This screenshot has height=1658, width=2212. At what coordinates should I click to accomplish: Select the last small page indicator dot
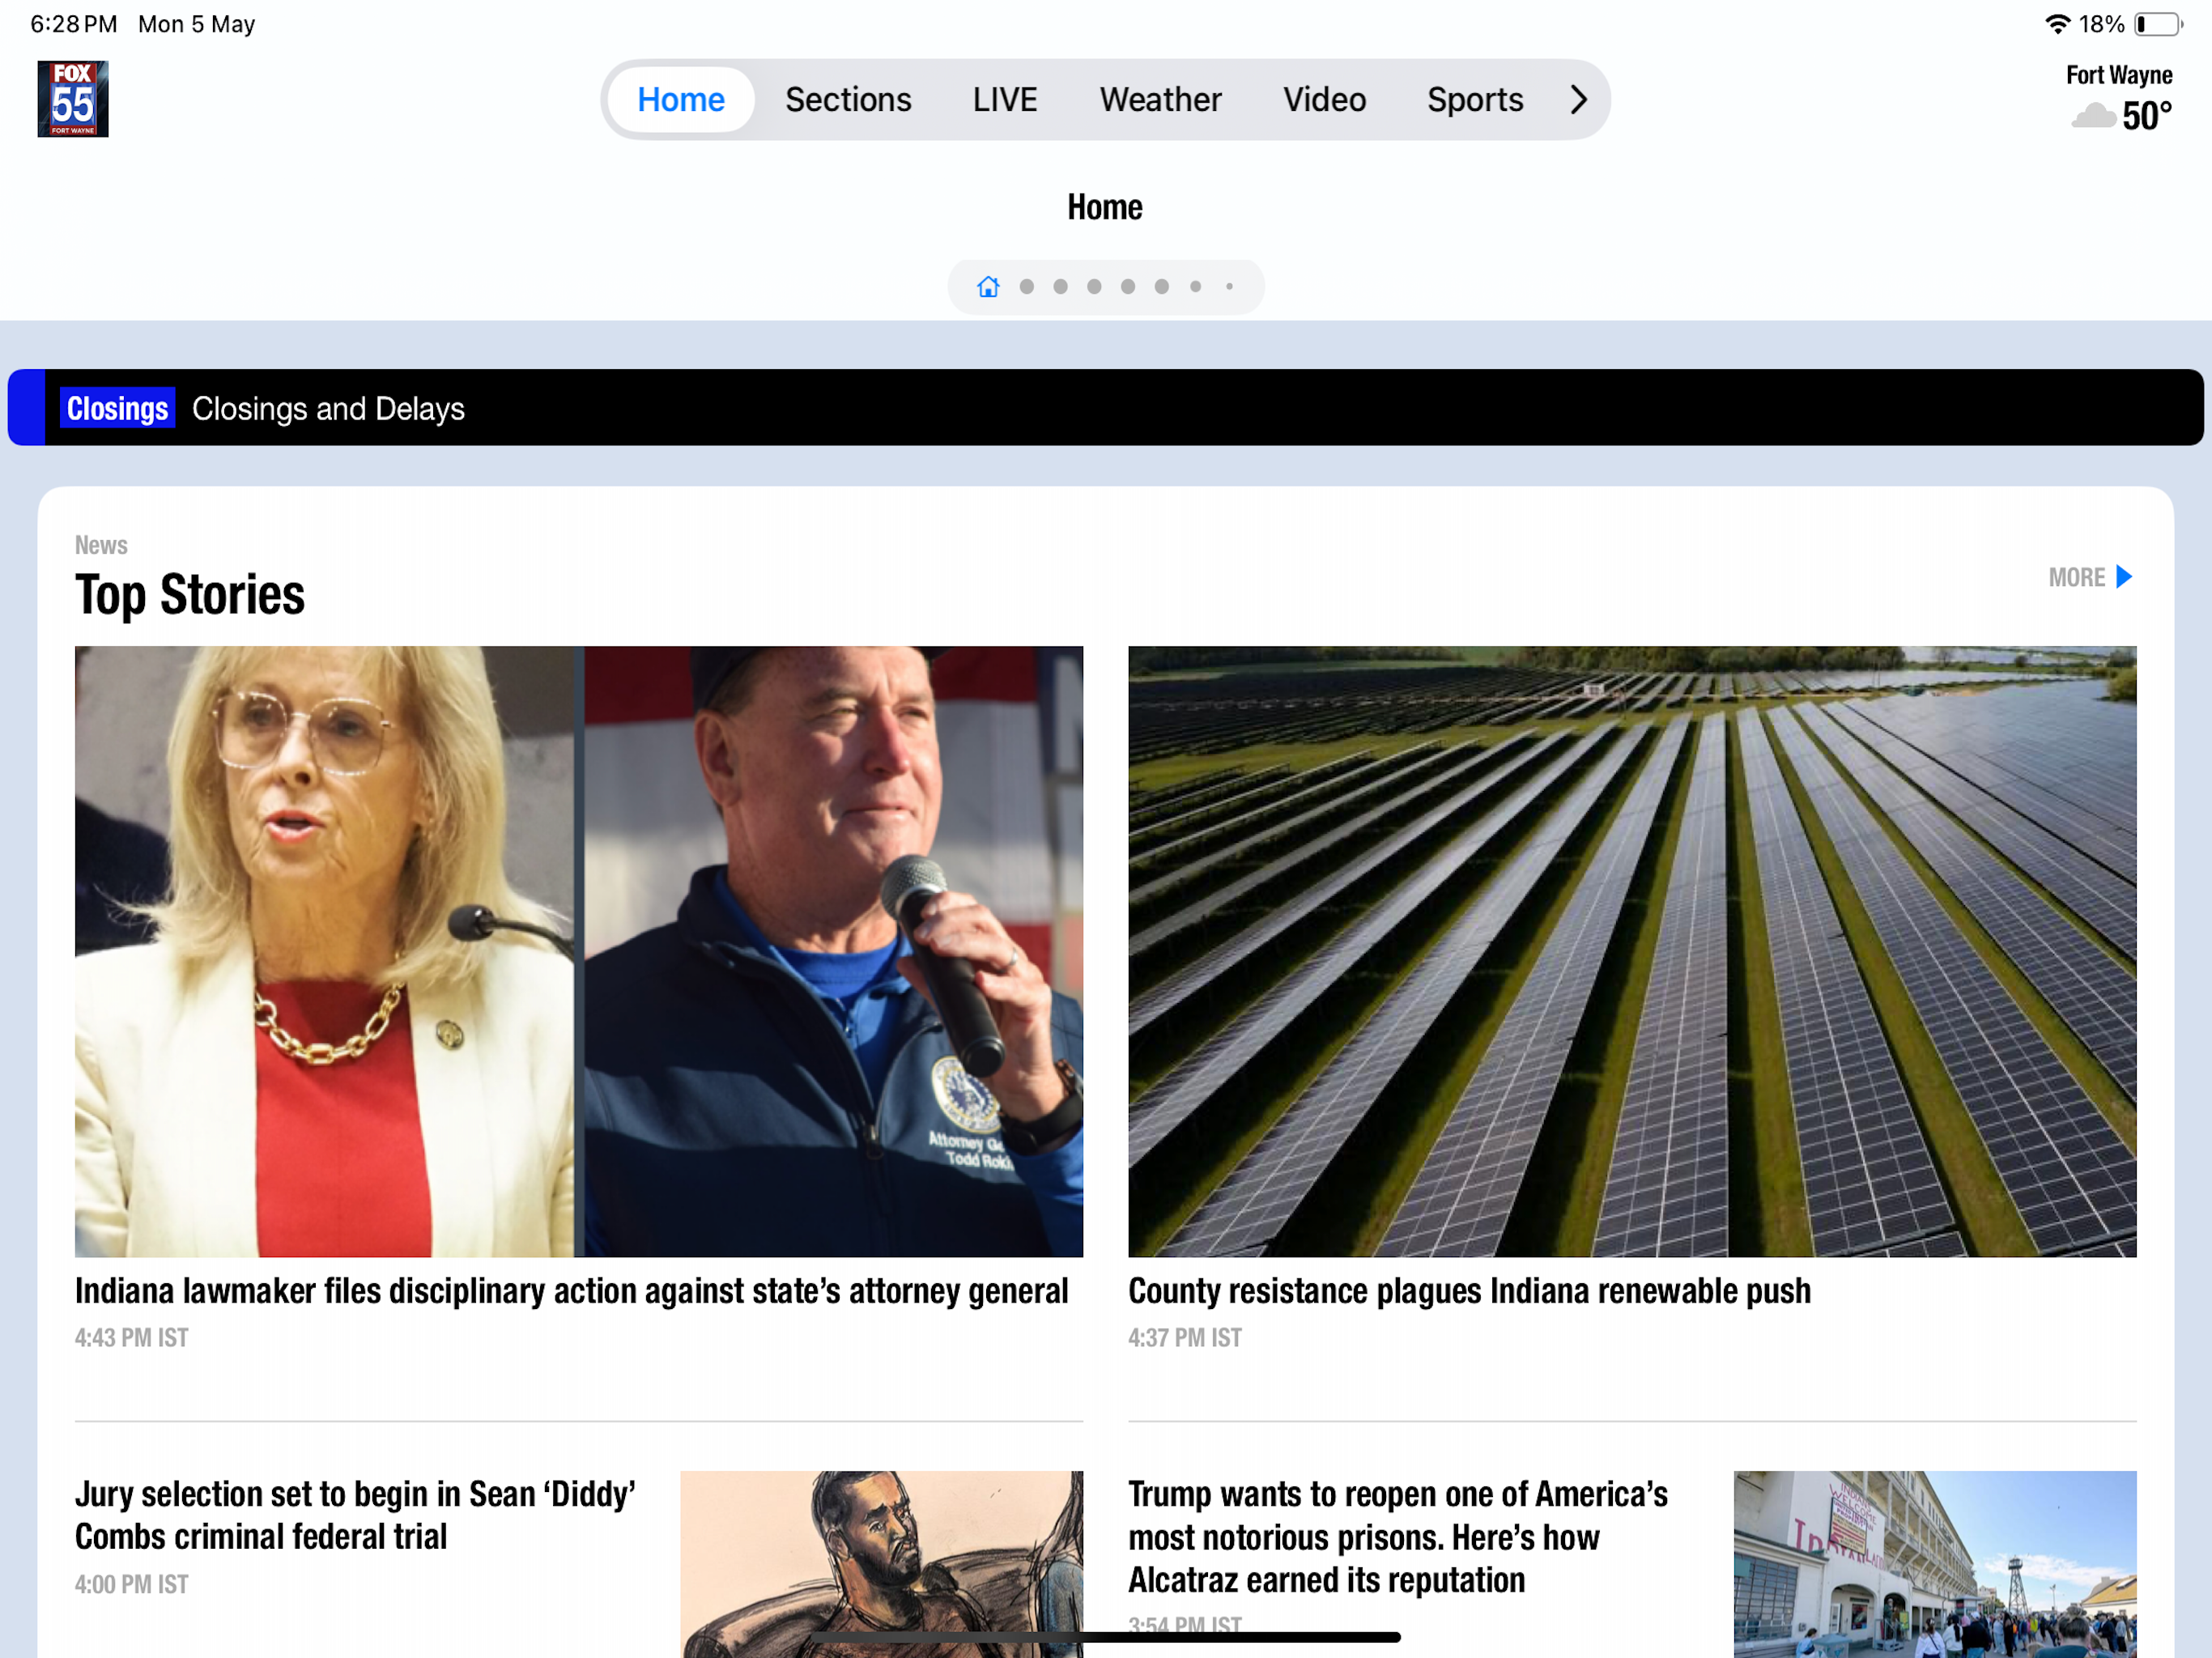pyautogui.click(x=1229, y=287)
